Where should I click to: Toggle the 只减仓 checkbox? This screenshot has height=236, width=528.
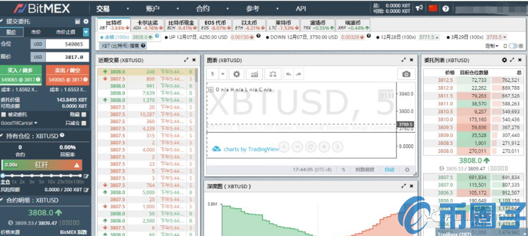coord(84,123)
